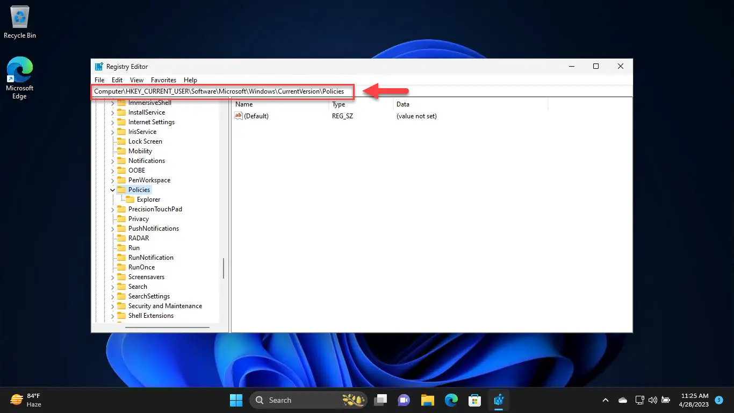Open the notification badge showing 3
This screenshot has width=734, height=413.
pos(719,400)
